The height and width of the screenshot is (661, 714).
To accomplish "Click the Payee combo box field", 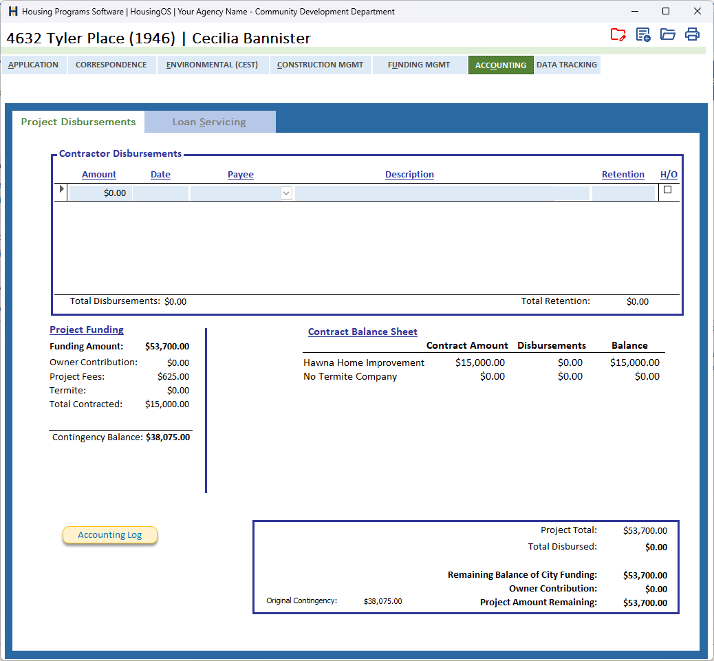I will [x=241, y=193].
